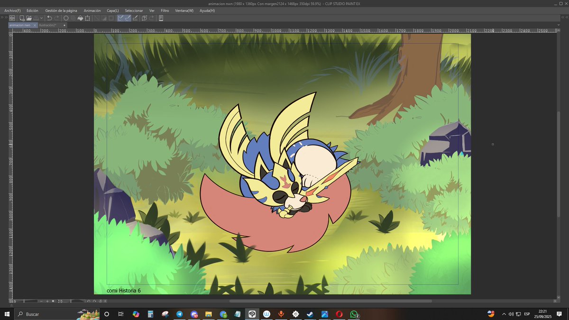
Task: Open the Edición menu
Action: tap(33, 10)
